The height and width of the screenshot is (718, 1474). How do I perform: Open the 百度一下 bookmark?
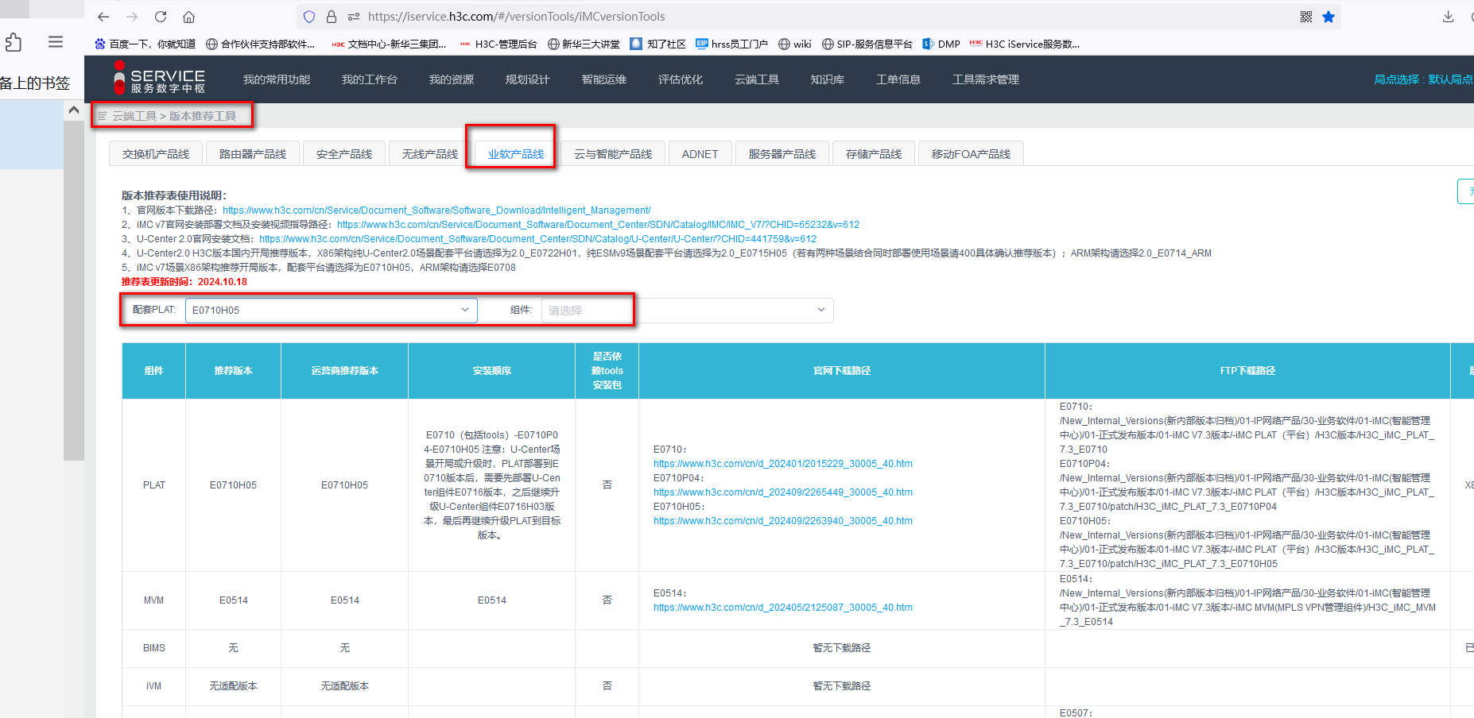[145, 44]
